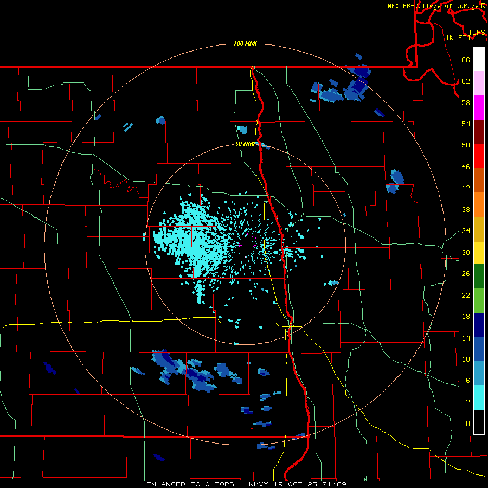Click the "22" scale value
This screenshot has height=488, width=488.
pyautogui.click(x=466, y=295)
